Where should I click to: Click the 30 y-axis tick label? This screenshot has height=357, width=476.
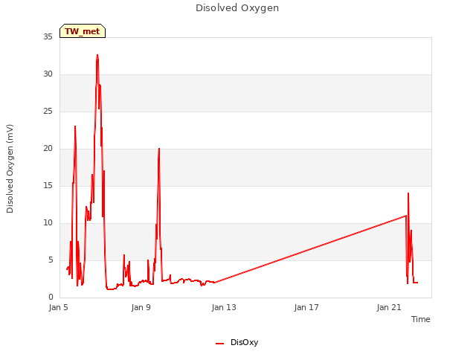pos(48,74)
